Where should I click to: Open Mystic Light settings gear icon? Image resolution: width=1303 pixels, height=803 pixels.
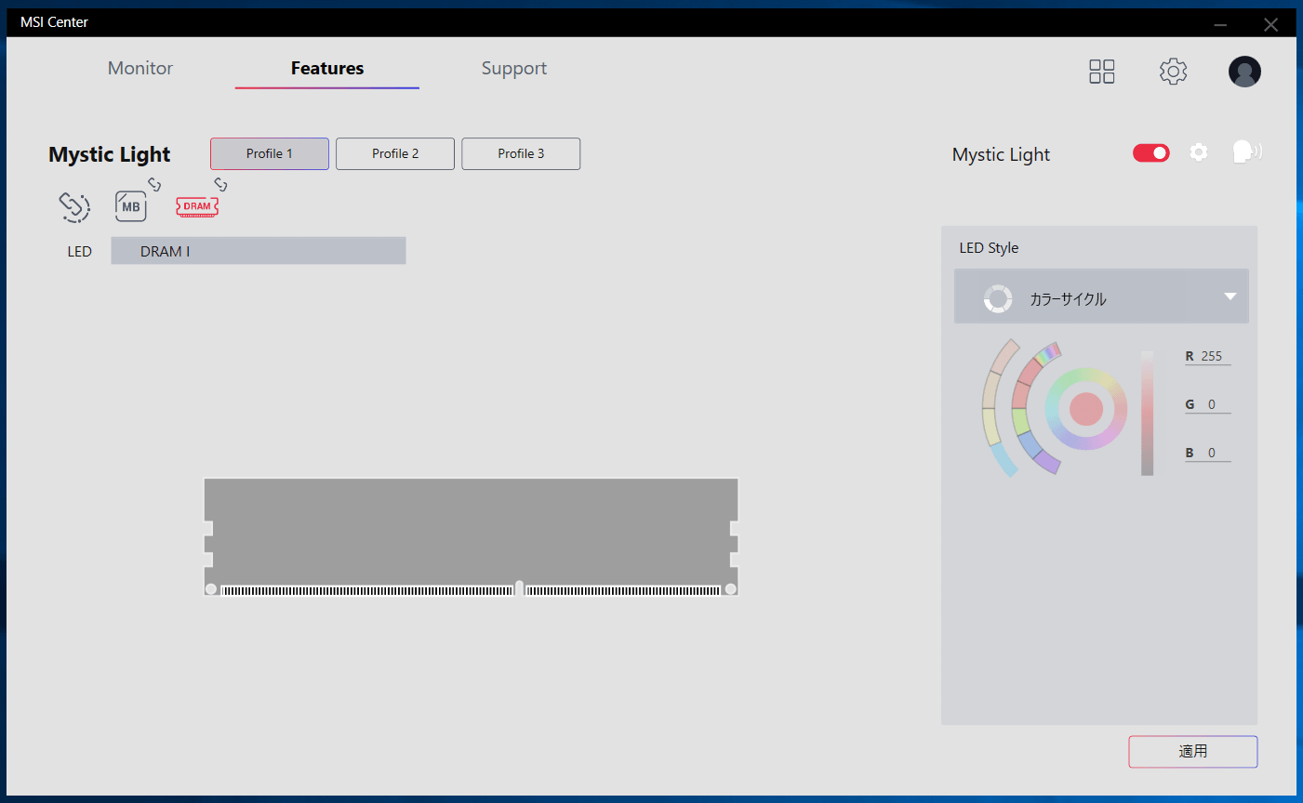point(1199,152)
